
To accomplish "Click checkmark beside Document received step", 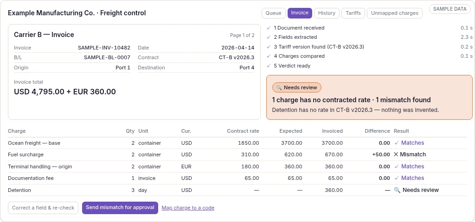I will click(x=269, y=28).
